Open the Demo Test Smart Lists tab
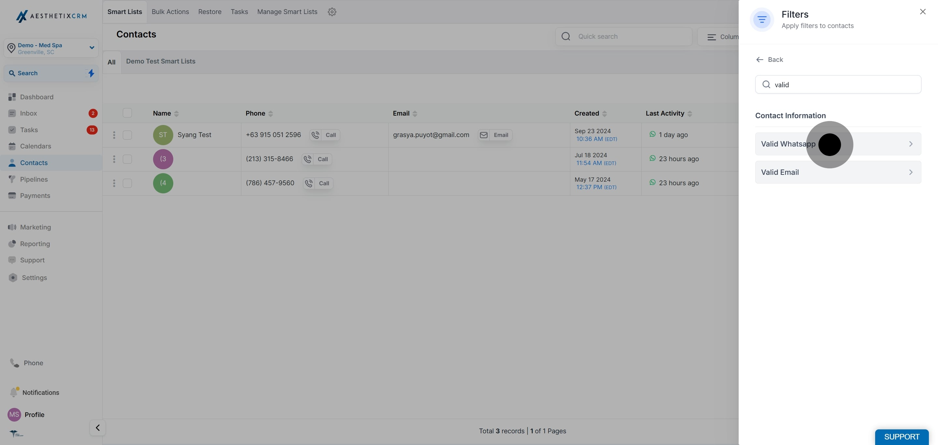Screen dimensions: 938x445 pyautogui.click(x=161, y=61)
